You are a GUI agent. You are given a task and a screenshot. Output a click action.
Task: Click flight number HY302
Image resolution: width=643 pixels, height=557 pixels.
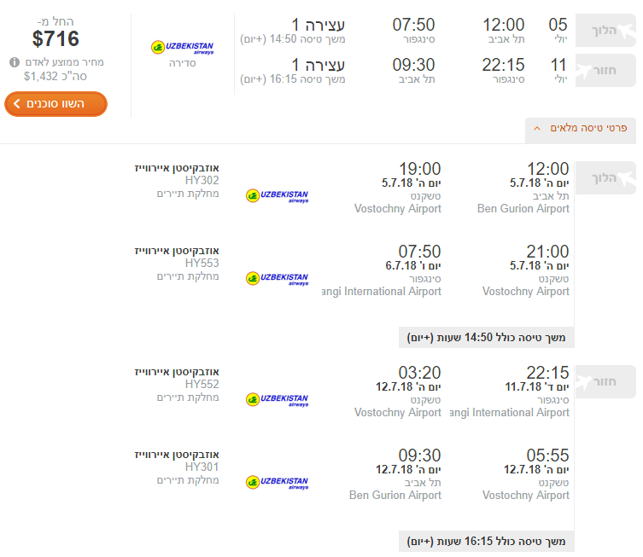click(202, 180)
